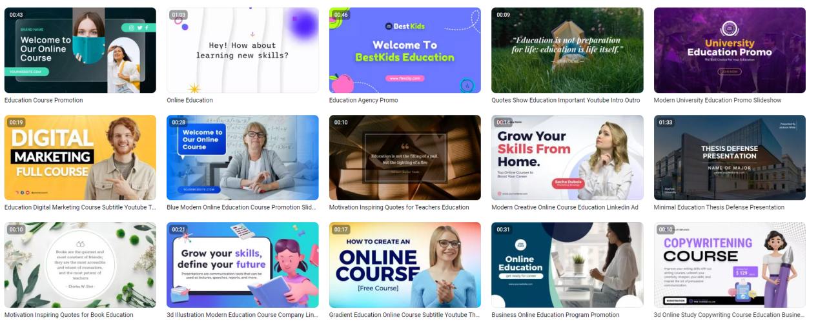This screenshot has height=324, width=818.
Task: Open the Online Education template preview
Action: pos(243,50)
